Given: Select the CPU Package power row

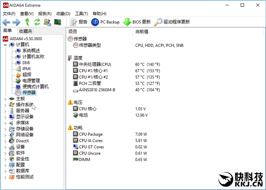Looking at the screenshot, I should tap(110, 134).
